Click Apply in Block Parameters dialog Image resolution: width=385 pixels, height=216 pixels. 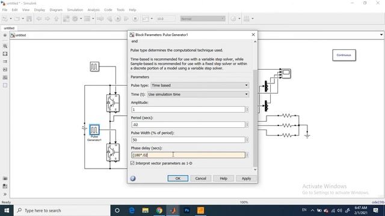(246, 179)
